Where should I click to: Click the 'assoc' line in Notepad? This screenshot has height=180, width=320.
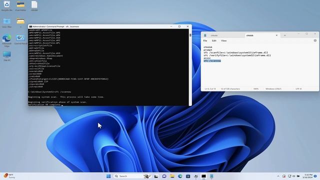[x=207, y=58]
